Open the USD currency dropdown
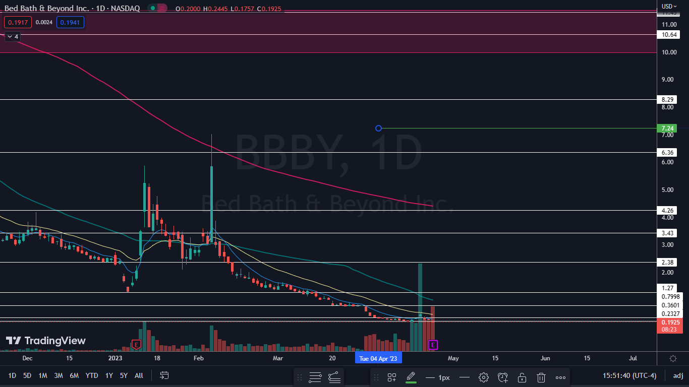Image resolution: width=689 pixels, height=387 pixels. tap(669, 6)
